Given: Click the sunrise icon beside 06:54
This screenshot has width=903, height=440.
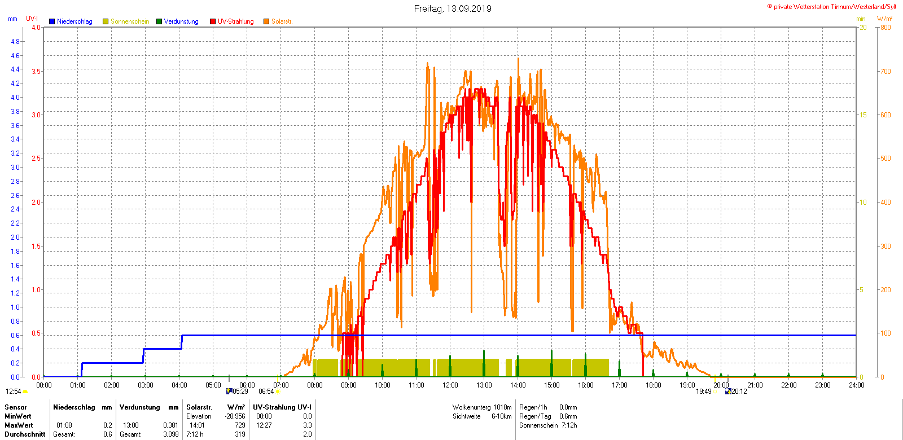Looking at the screenshot, I should pyautogui.click(x=278, y=391).
